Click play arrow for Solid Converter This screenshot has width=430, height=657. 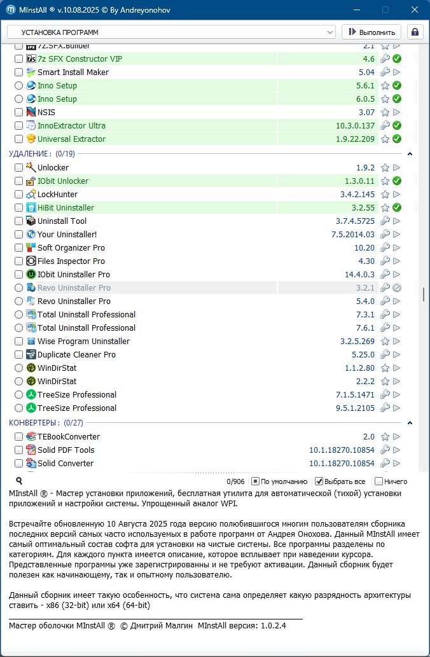point(396,464)
